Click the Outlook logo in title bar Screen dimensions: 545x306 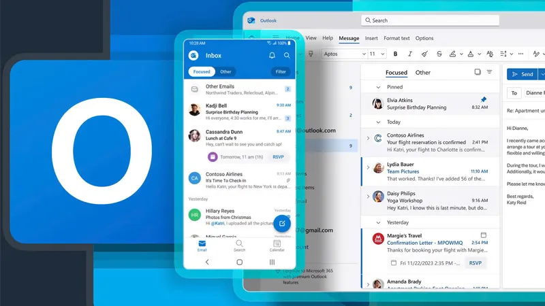pyautogui.click(x=251, y=20)
